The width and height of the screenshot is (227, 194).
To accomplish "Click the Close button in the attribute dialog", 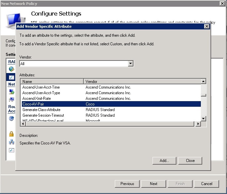I will (190, 161).
